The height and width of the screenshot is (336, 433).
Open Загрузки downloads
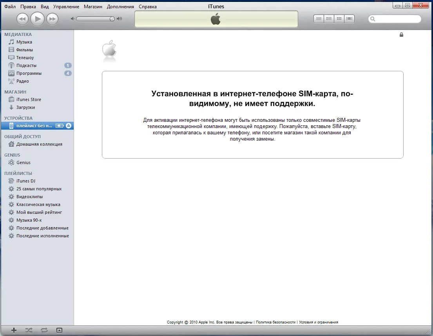click(37, 107)
